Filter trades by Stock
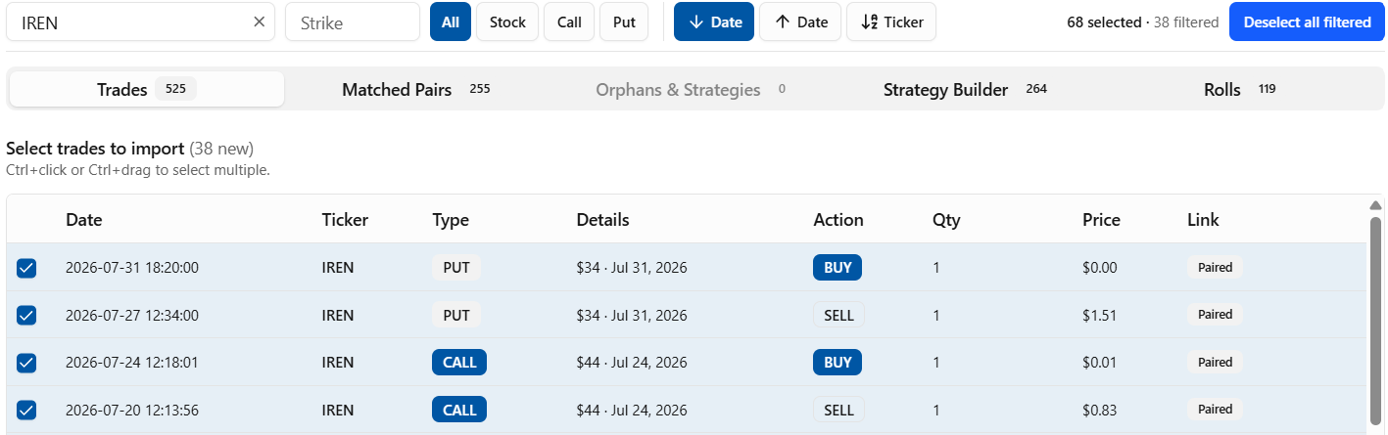This screenshot has width=1388, height=435. coord(507,22)
